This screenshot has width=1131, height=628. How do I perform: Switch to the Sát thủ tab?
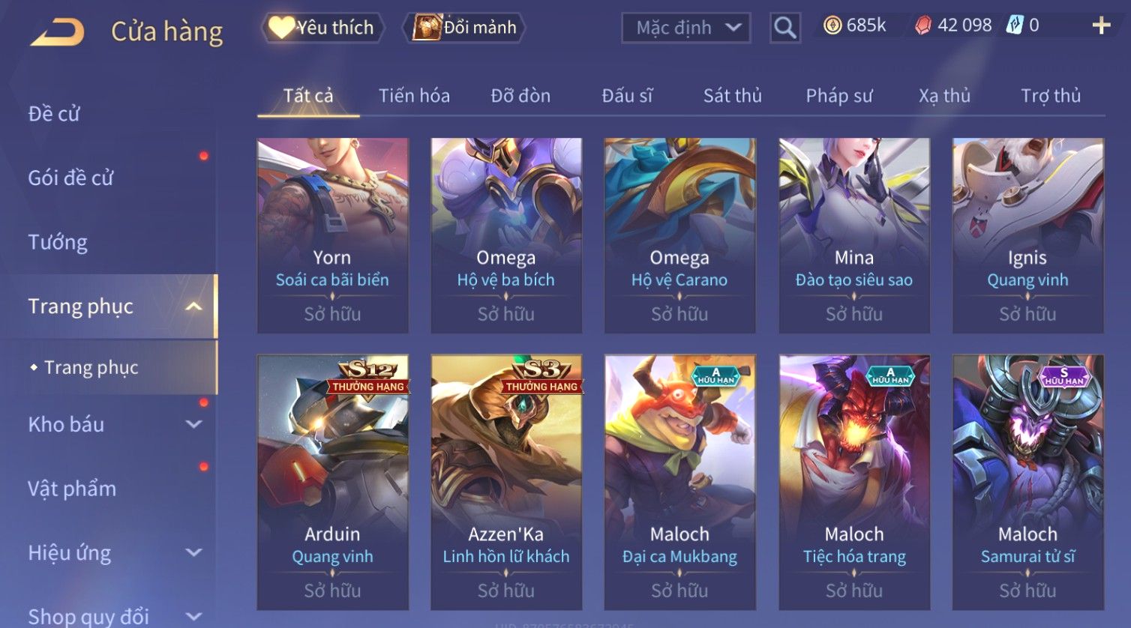tap(733, 96)
